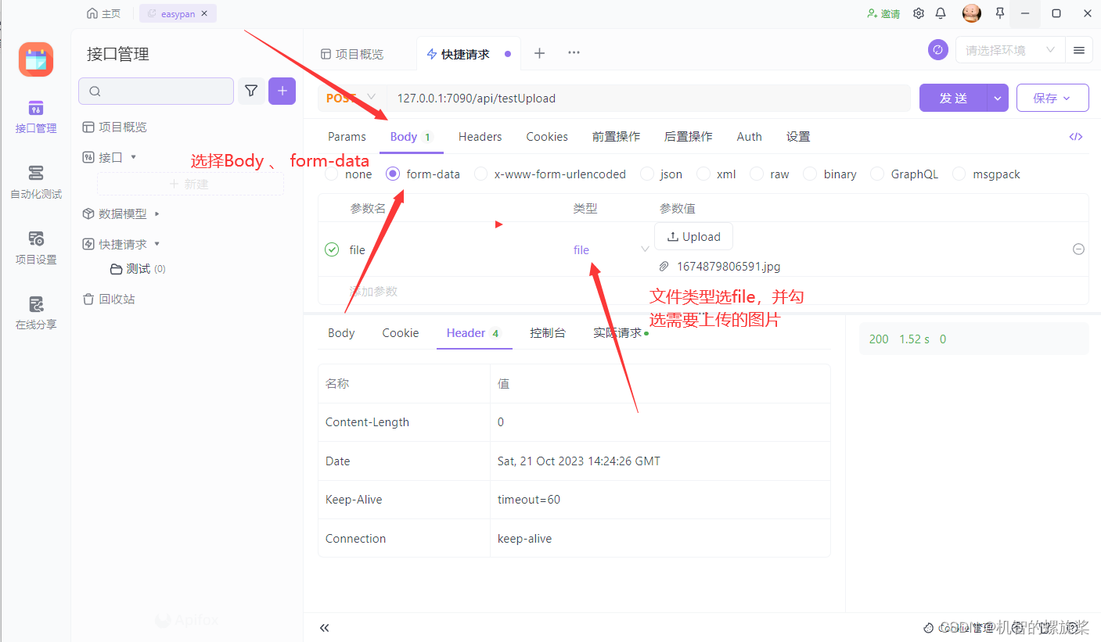
Task: Toggle the checkmark beside the file parameter
Action: pyautogui.click(x=332, y=249)
